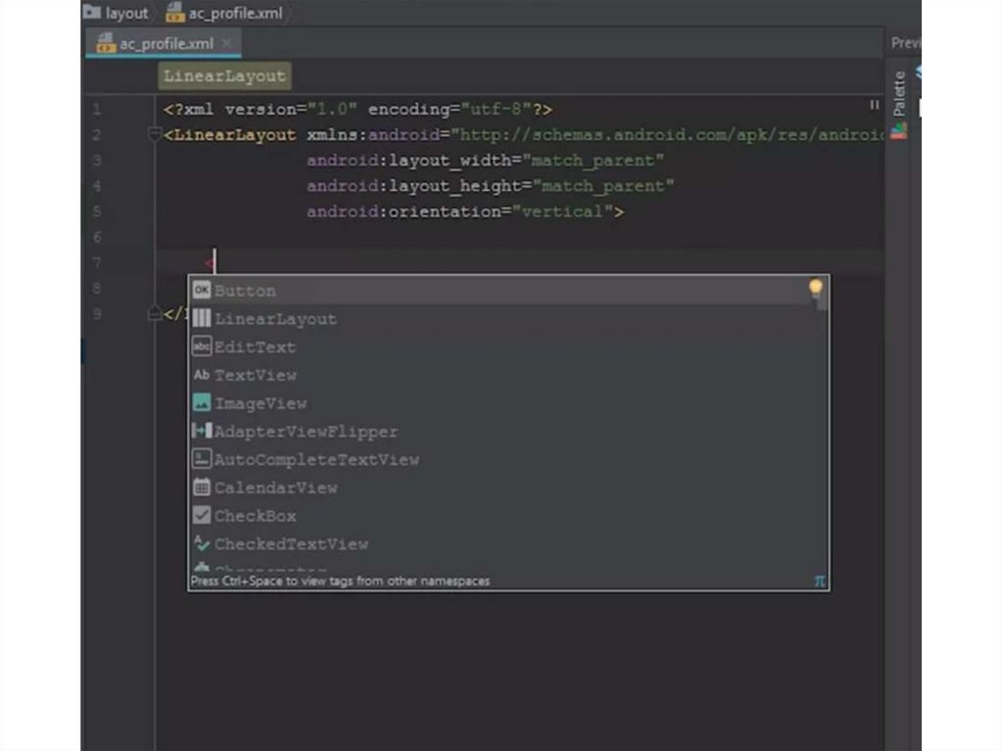Choose CalendarView from completion list

click(275, 488)
